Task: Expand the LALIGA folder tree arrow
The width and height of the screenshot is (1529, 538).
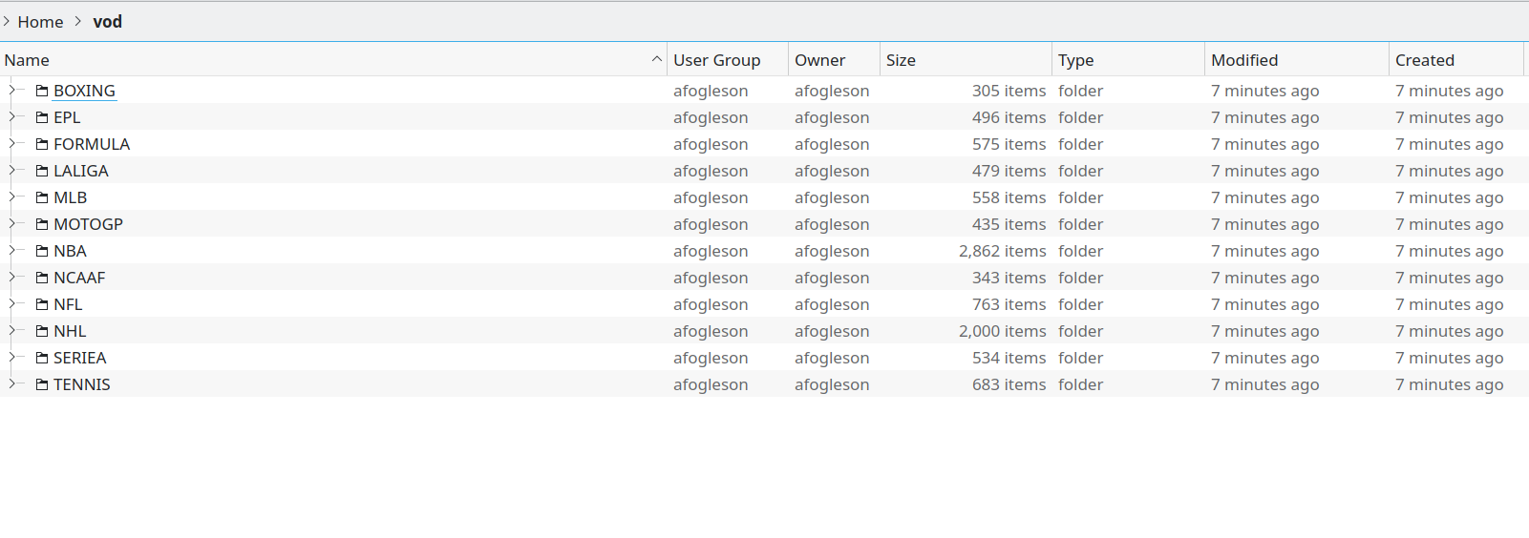Action: click(x=11, y=171)
